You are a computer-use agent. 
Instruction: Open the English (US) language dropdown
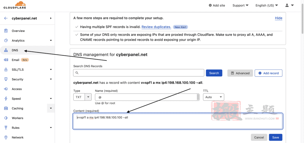267,5
